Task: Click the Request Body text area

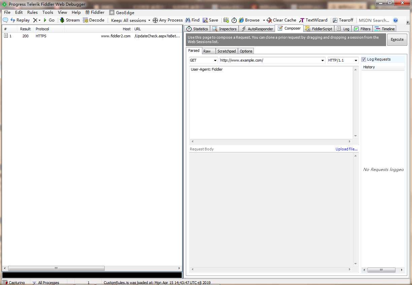Action: click(271, 210)
